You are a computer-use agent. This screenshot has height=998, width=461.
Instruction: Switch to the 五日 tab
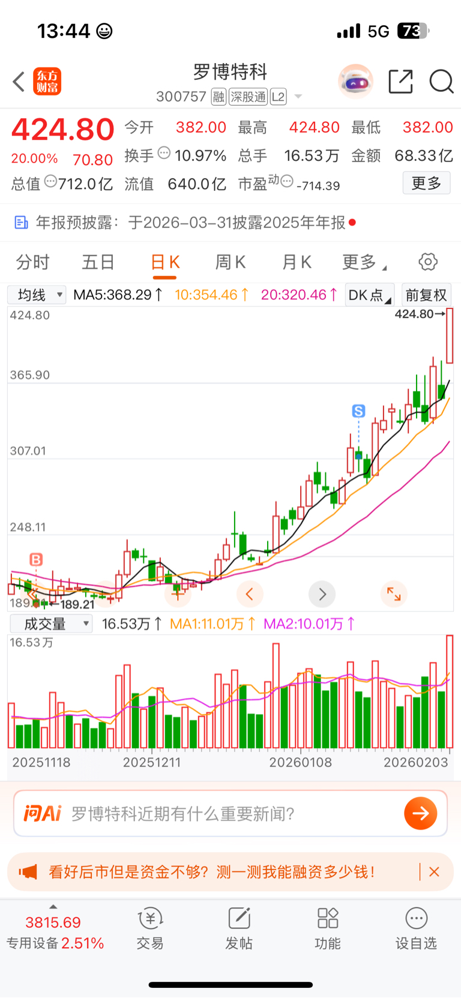point(98,262)
